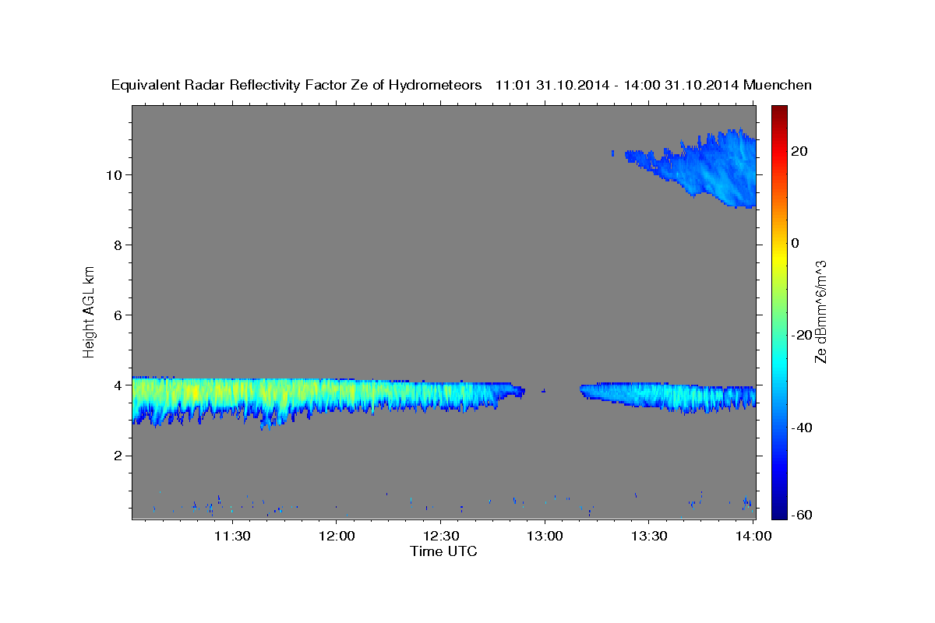Select the 12:30 time tick label
This screenshot has height=623, width=935.
[x=440, y=536]
